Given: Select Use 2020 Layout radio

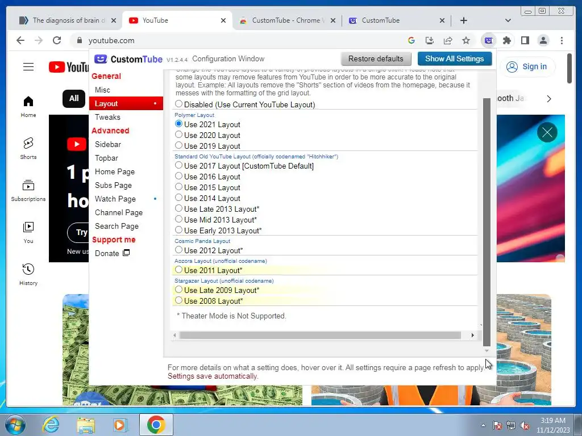Looking at the screenshot, I should click(178, 135).
